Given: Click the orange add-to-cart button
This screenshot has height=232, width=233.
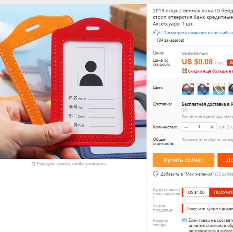Looking at the screenshot, I should click(x=225, y=160).
